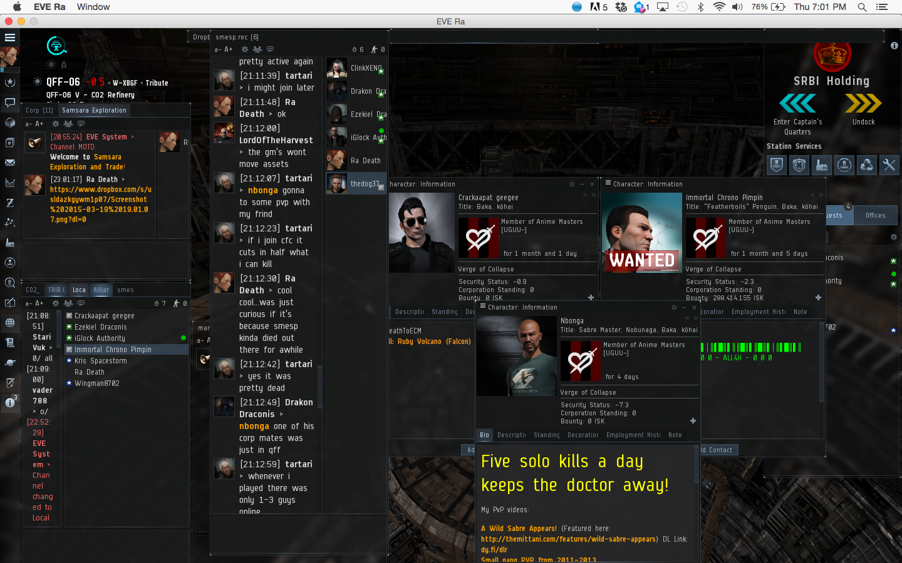The height and width of the screenshot is (563, 902).
Task: Select Bio tab in Nbonga info
Action: [x=484, y=435]
